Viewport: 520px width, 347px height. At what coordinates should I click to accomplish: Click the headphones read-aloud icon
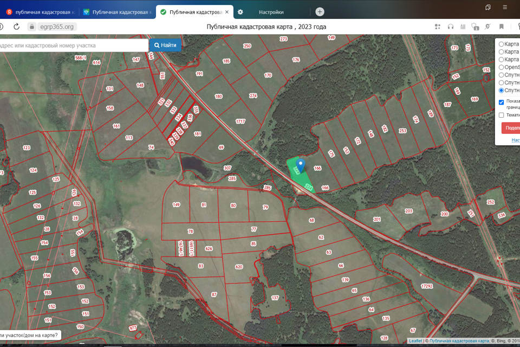[450, 27]
